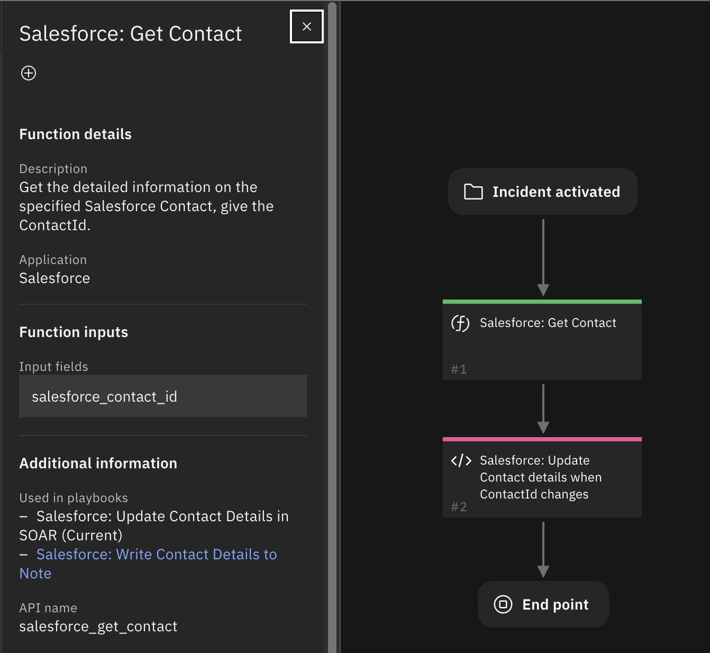Click the script code icon on node #2
Viewport: 710px width, 653px height.
pos(461,460)
